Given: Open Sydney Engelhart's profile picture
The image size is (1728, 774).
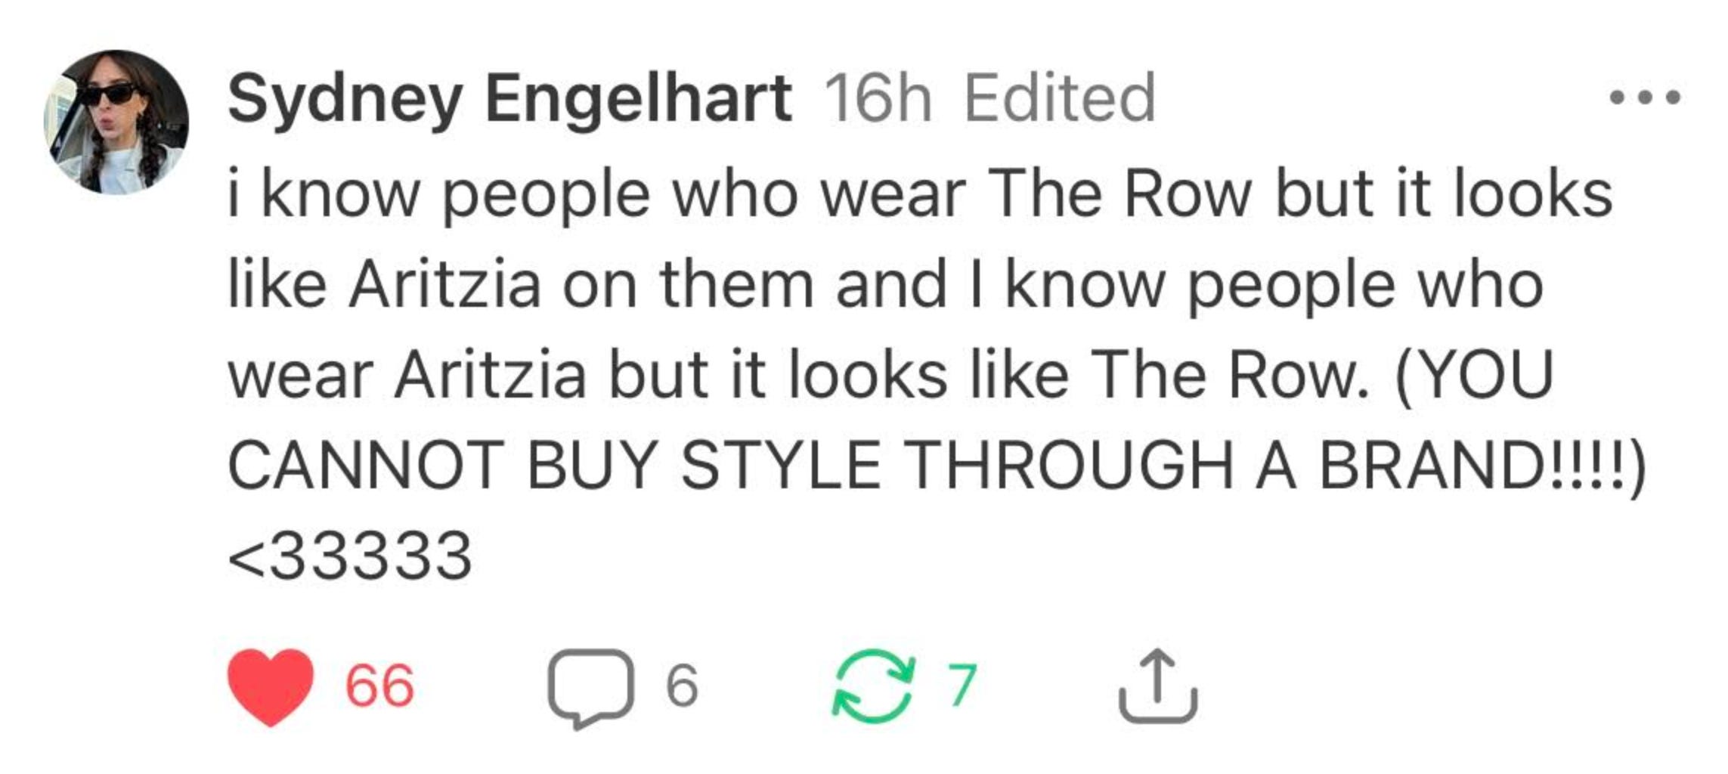Looking at the screenshot, I should tap(116, 122).
